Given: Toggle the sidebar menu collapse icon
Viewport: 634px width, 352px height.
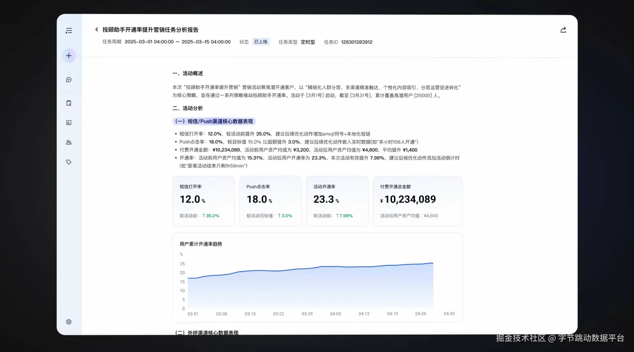Looking at the screenshot, I should [x=69, y=31].
